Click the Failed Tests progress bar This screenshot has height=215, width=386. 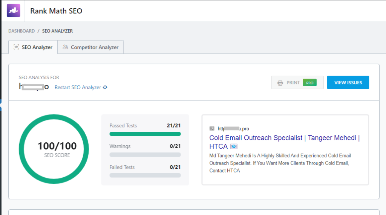(x=145, y=175)
